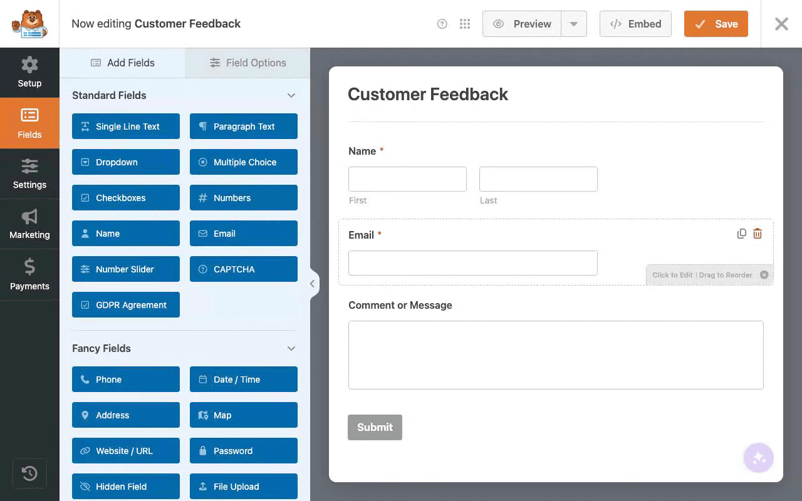Add a Website / URL field
The height and width of the screenshot is (501, 802).
click(x=126, y=451)
